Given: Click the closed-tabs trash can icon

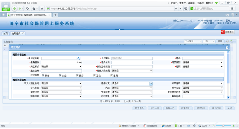Looking at the screenshot, I should tap(233, 15).
